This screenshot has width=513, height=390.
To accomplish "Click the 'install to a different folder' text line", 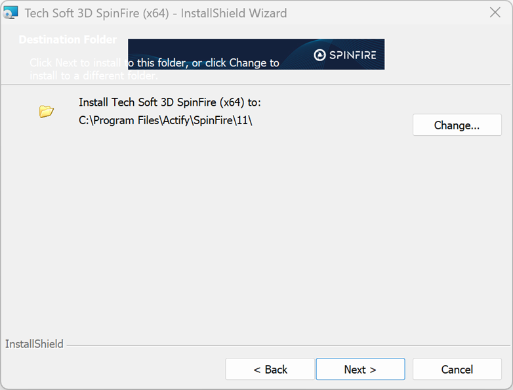I will coord(93,76).
